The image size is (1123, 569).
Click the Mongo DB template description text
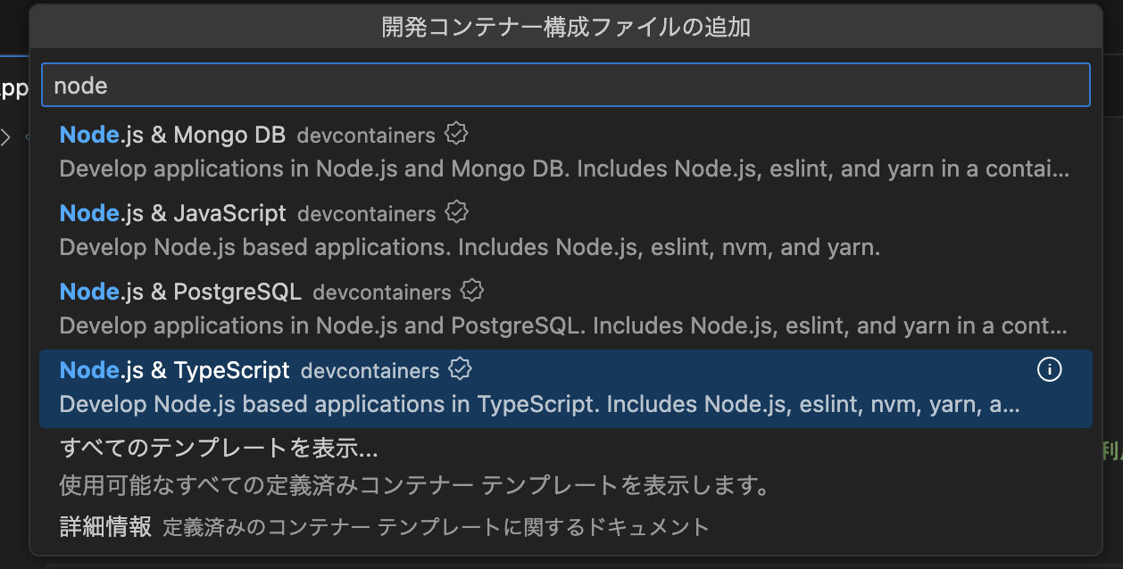click(x=561, y=168)
